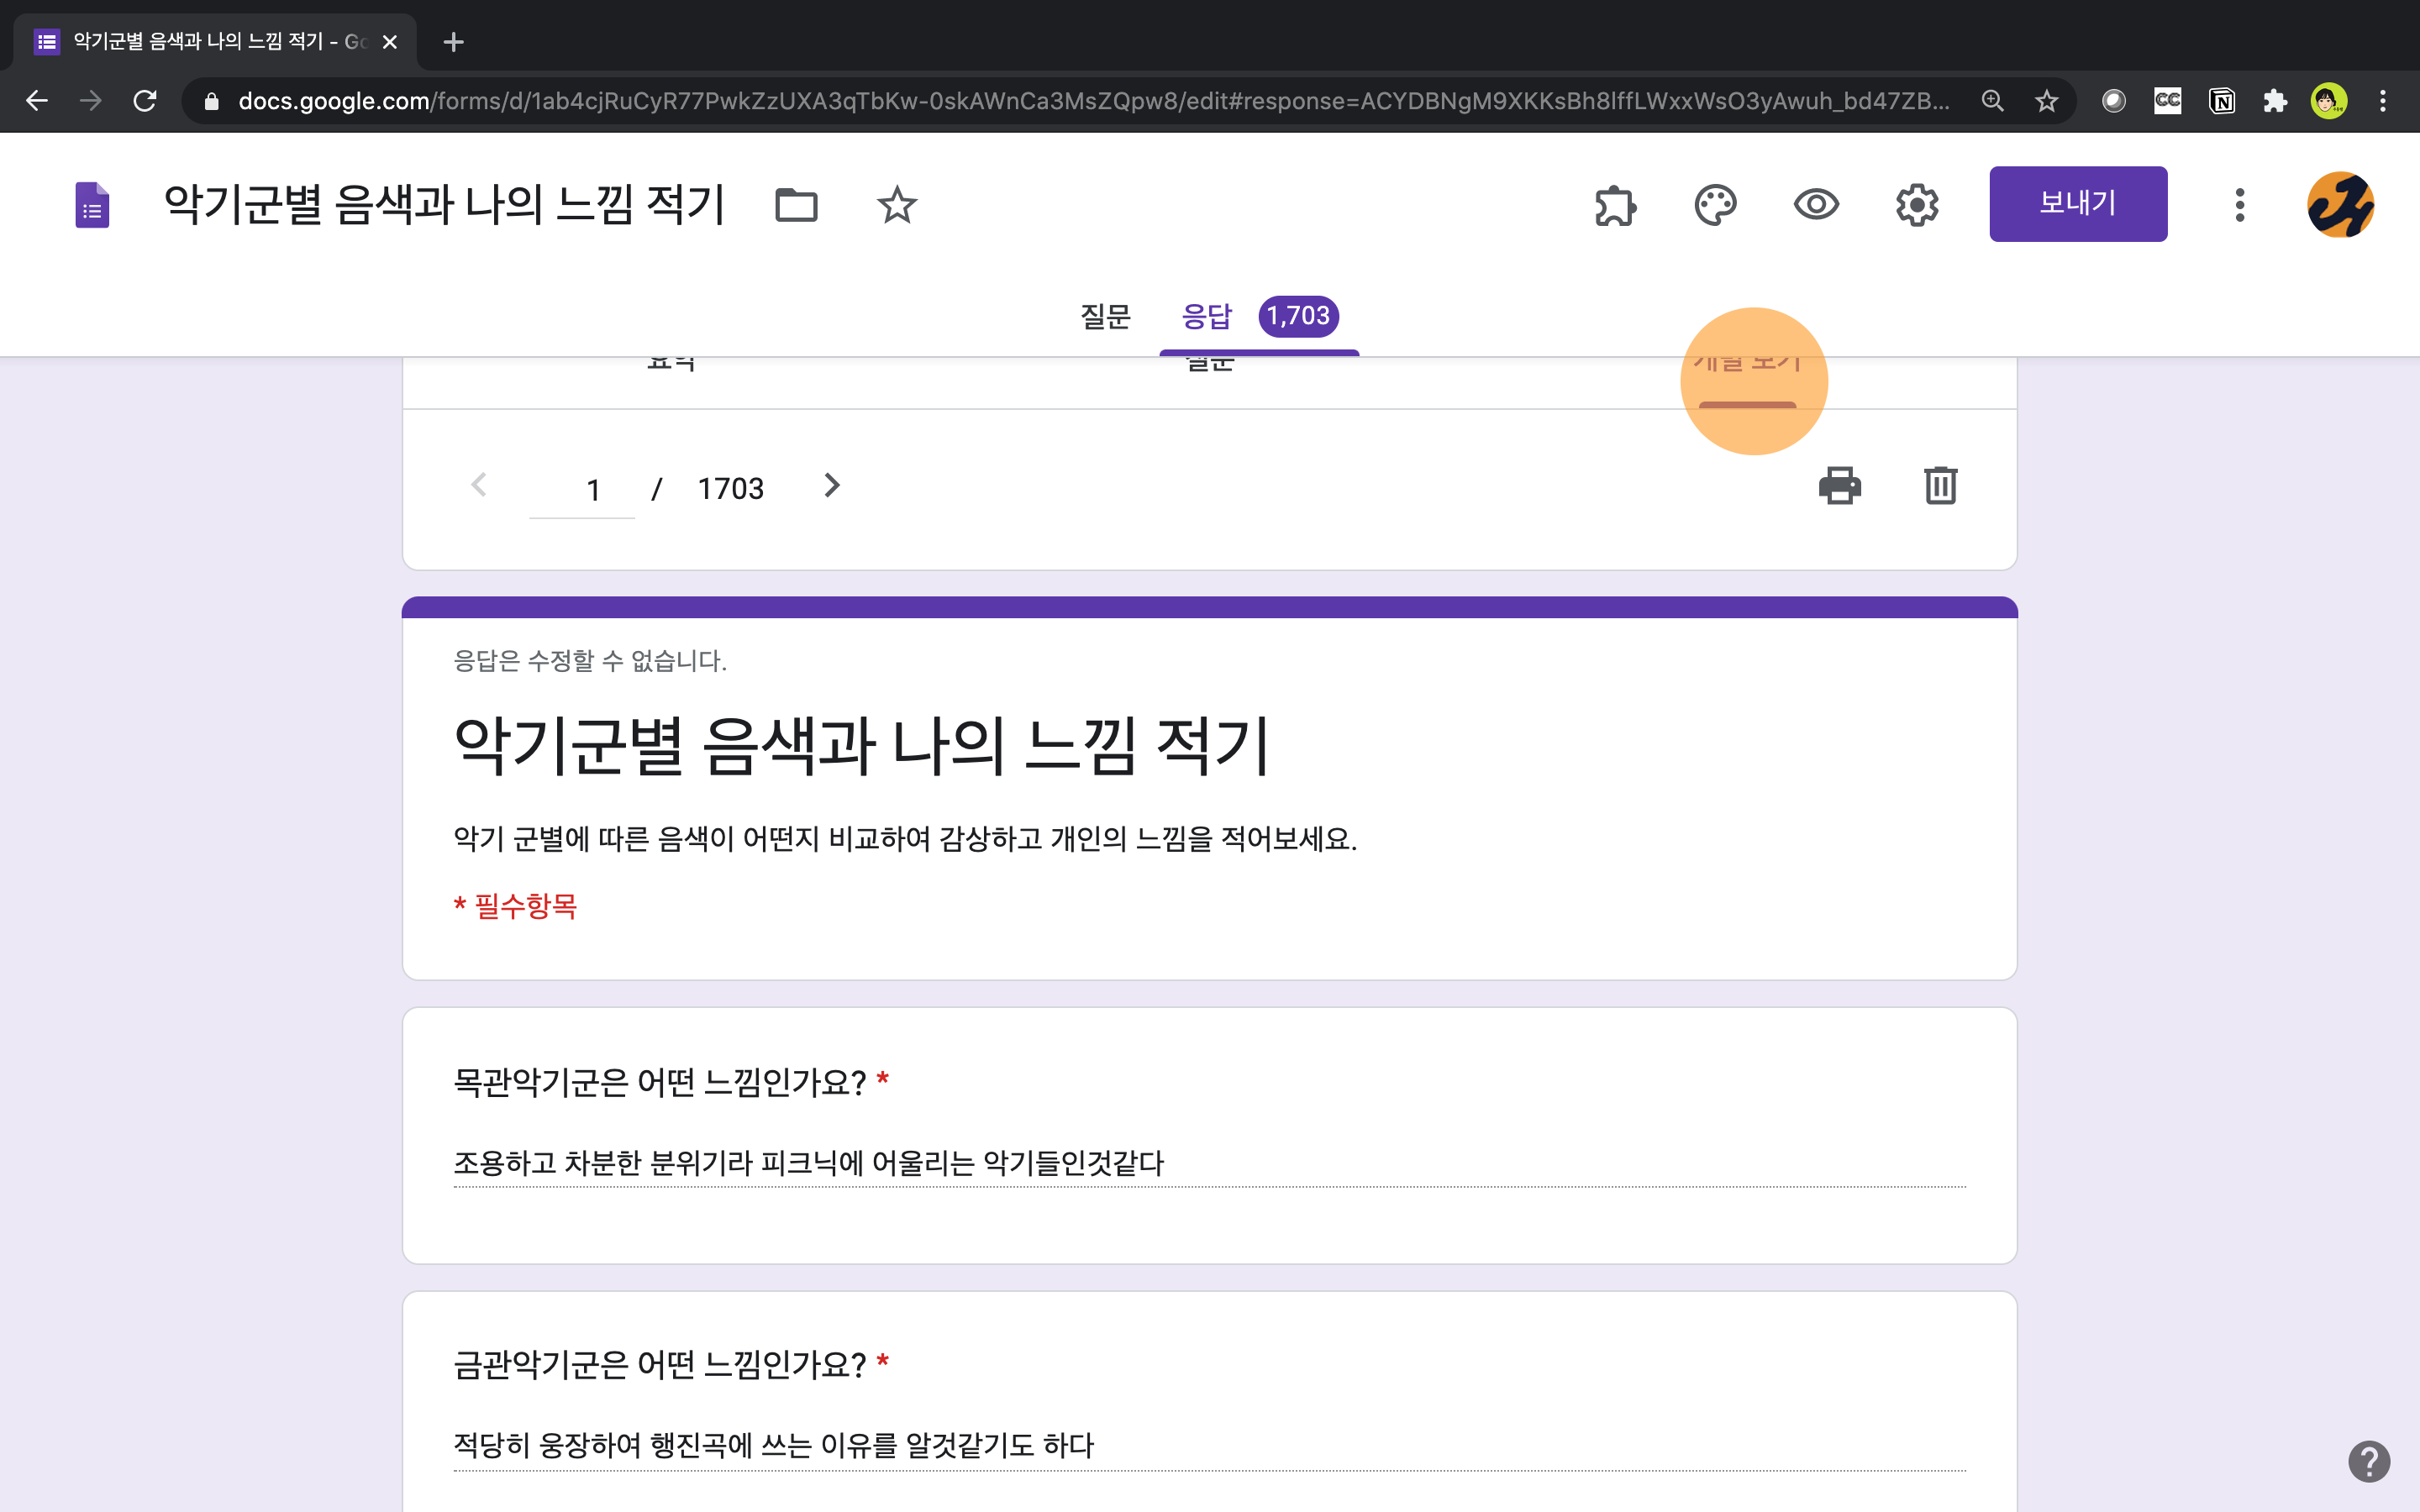Print this response with the printer icon
This screenshot has width=2420, height=1512.
coord(1839,486)
